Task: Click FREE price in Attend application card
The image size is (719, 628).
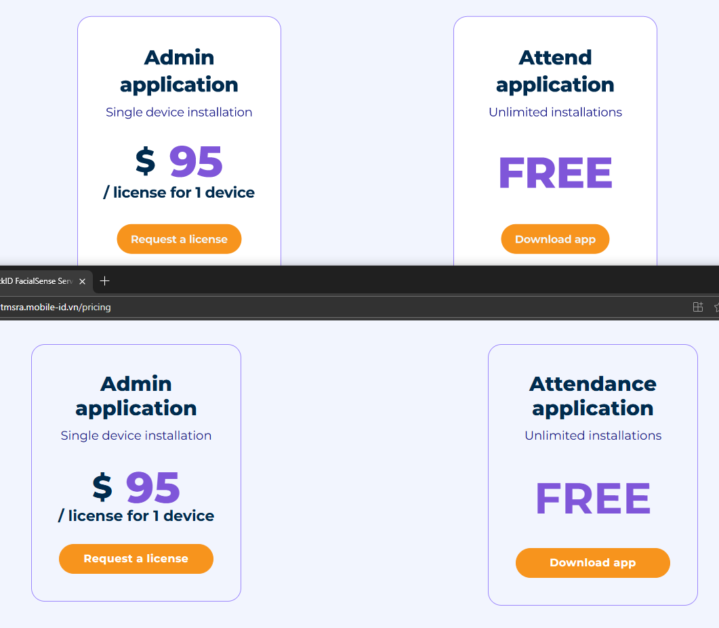Action: point(555,172)
